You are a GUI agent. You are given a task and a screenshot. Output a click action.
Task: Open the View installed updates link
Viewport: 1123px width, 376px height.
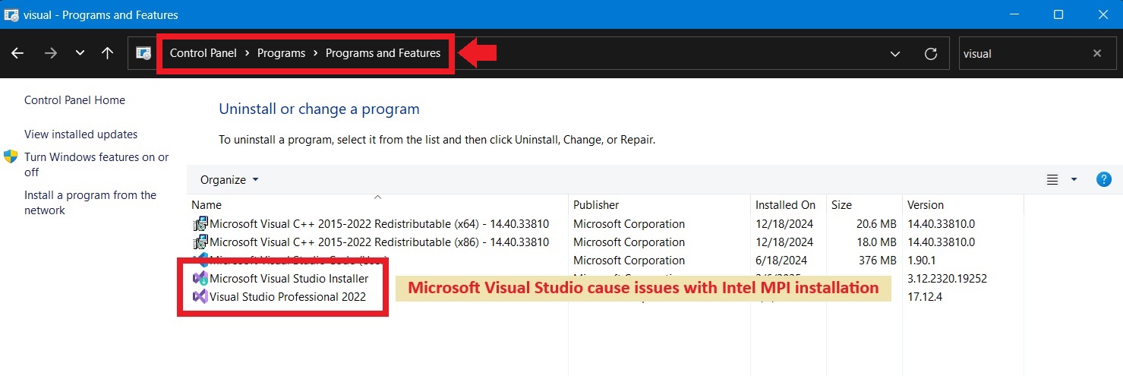[x=80, y=134]
